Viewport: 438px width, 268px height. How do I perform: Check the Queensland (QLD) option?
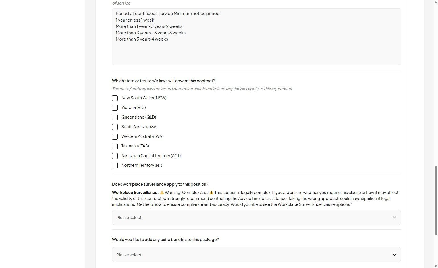pos(115,117)
